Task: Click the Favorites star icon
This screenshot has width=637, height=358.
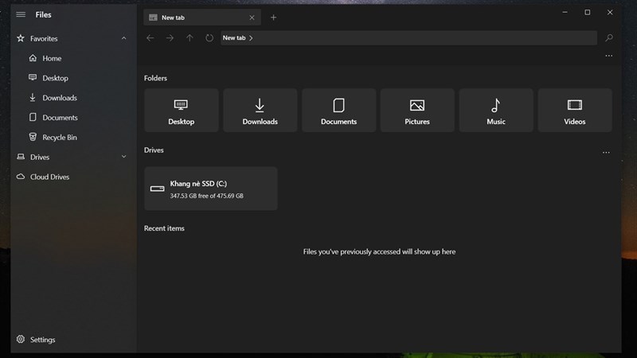Action: 21,38
